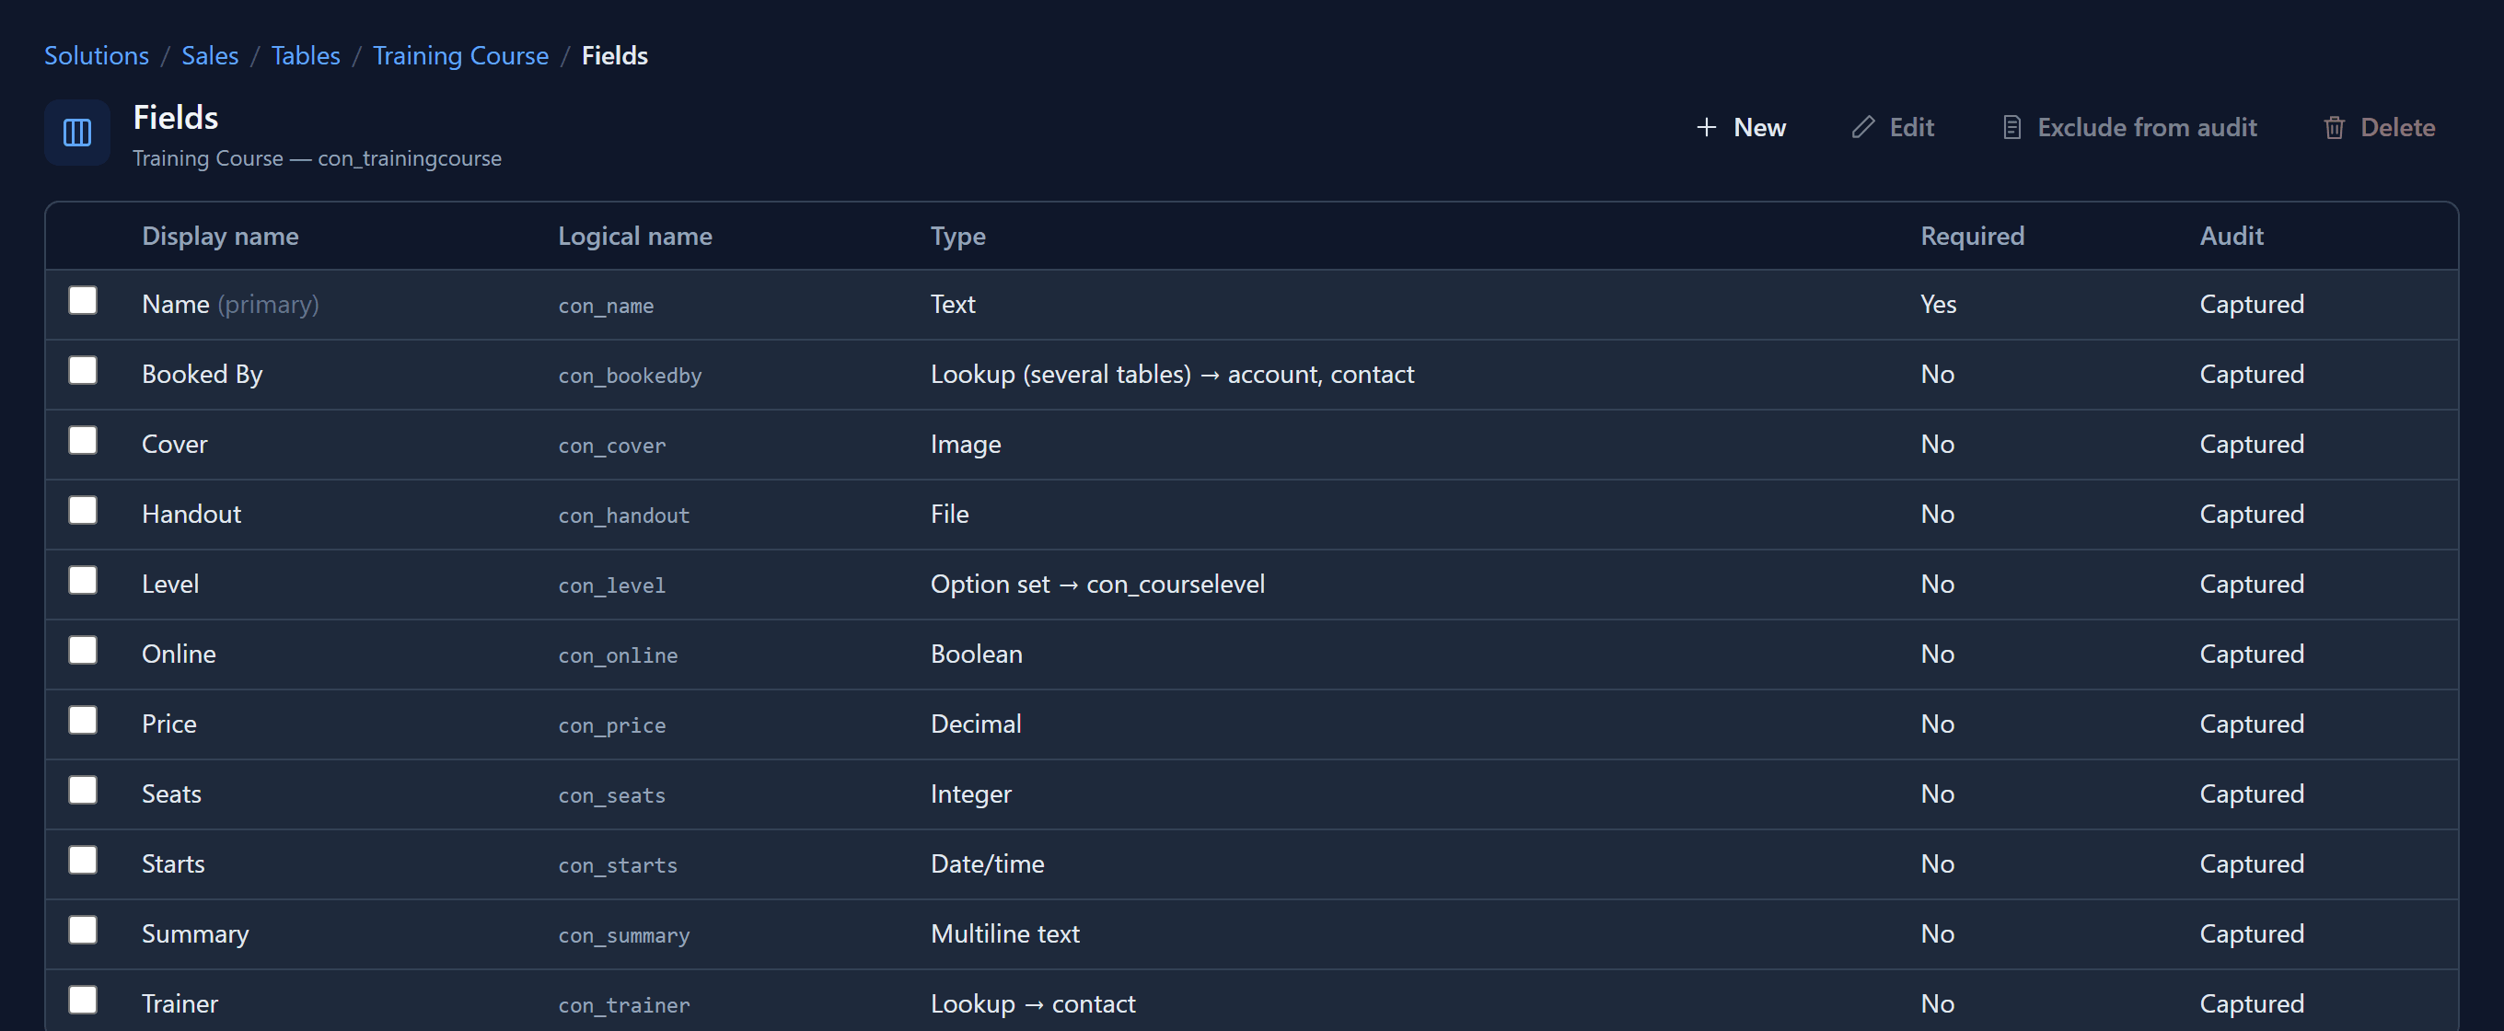This screenshot has width=2504, height=1031.
Task: Click the Fields breadcrumb item
Action: [614, 55]
